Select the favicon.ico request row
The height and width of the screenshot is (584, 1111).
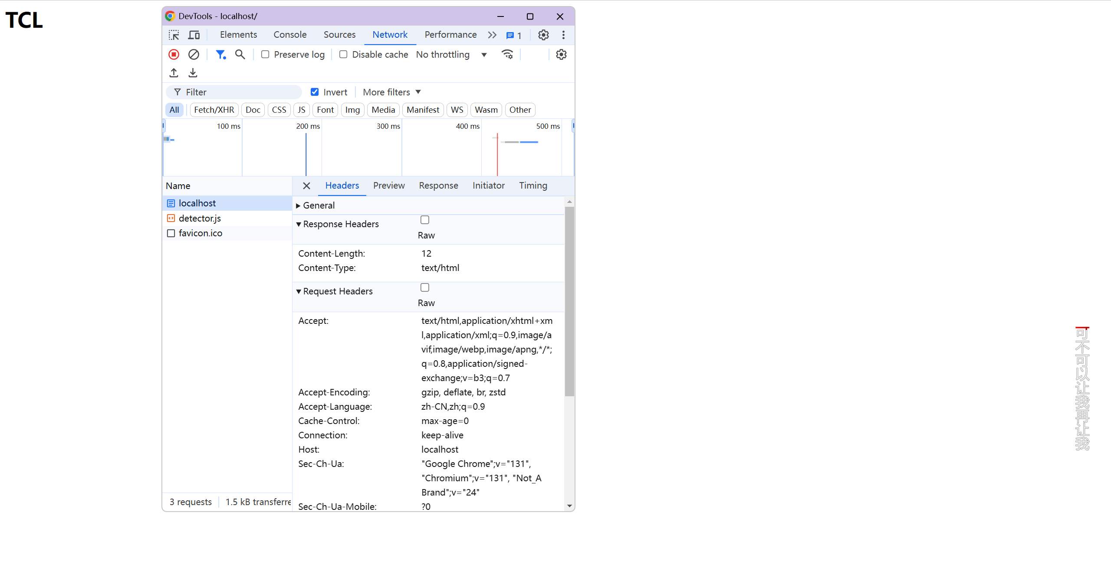point(227,233)
